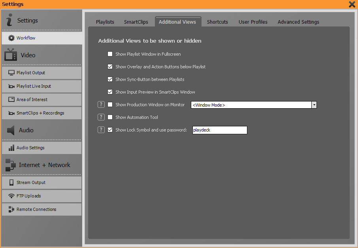Click the password field containing playdeck
This screenshot has width=358, height=248.
220,130
